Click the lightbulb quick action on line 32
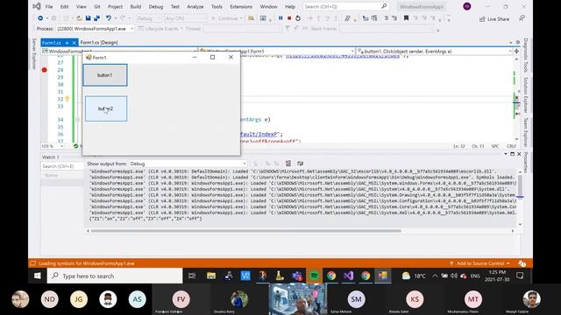The width and height of the screenshot is (561, 315). 67,99
